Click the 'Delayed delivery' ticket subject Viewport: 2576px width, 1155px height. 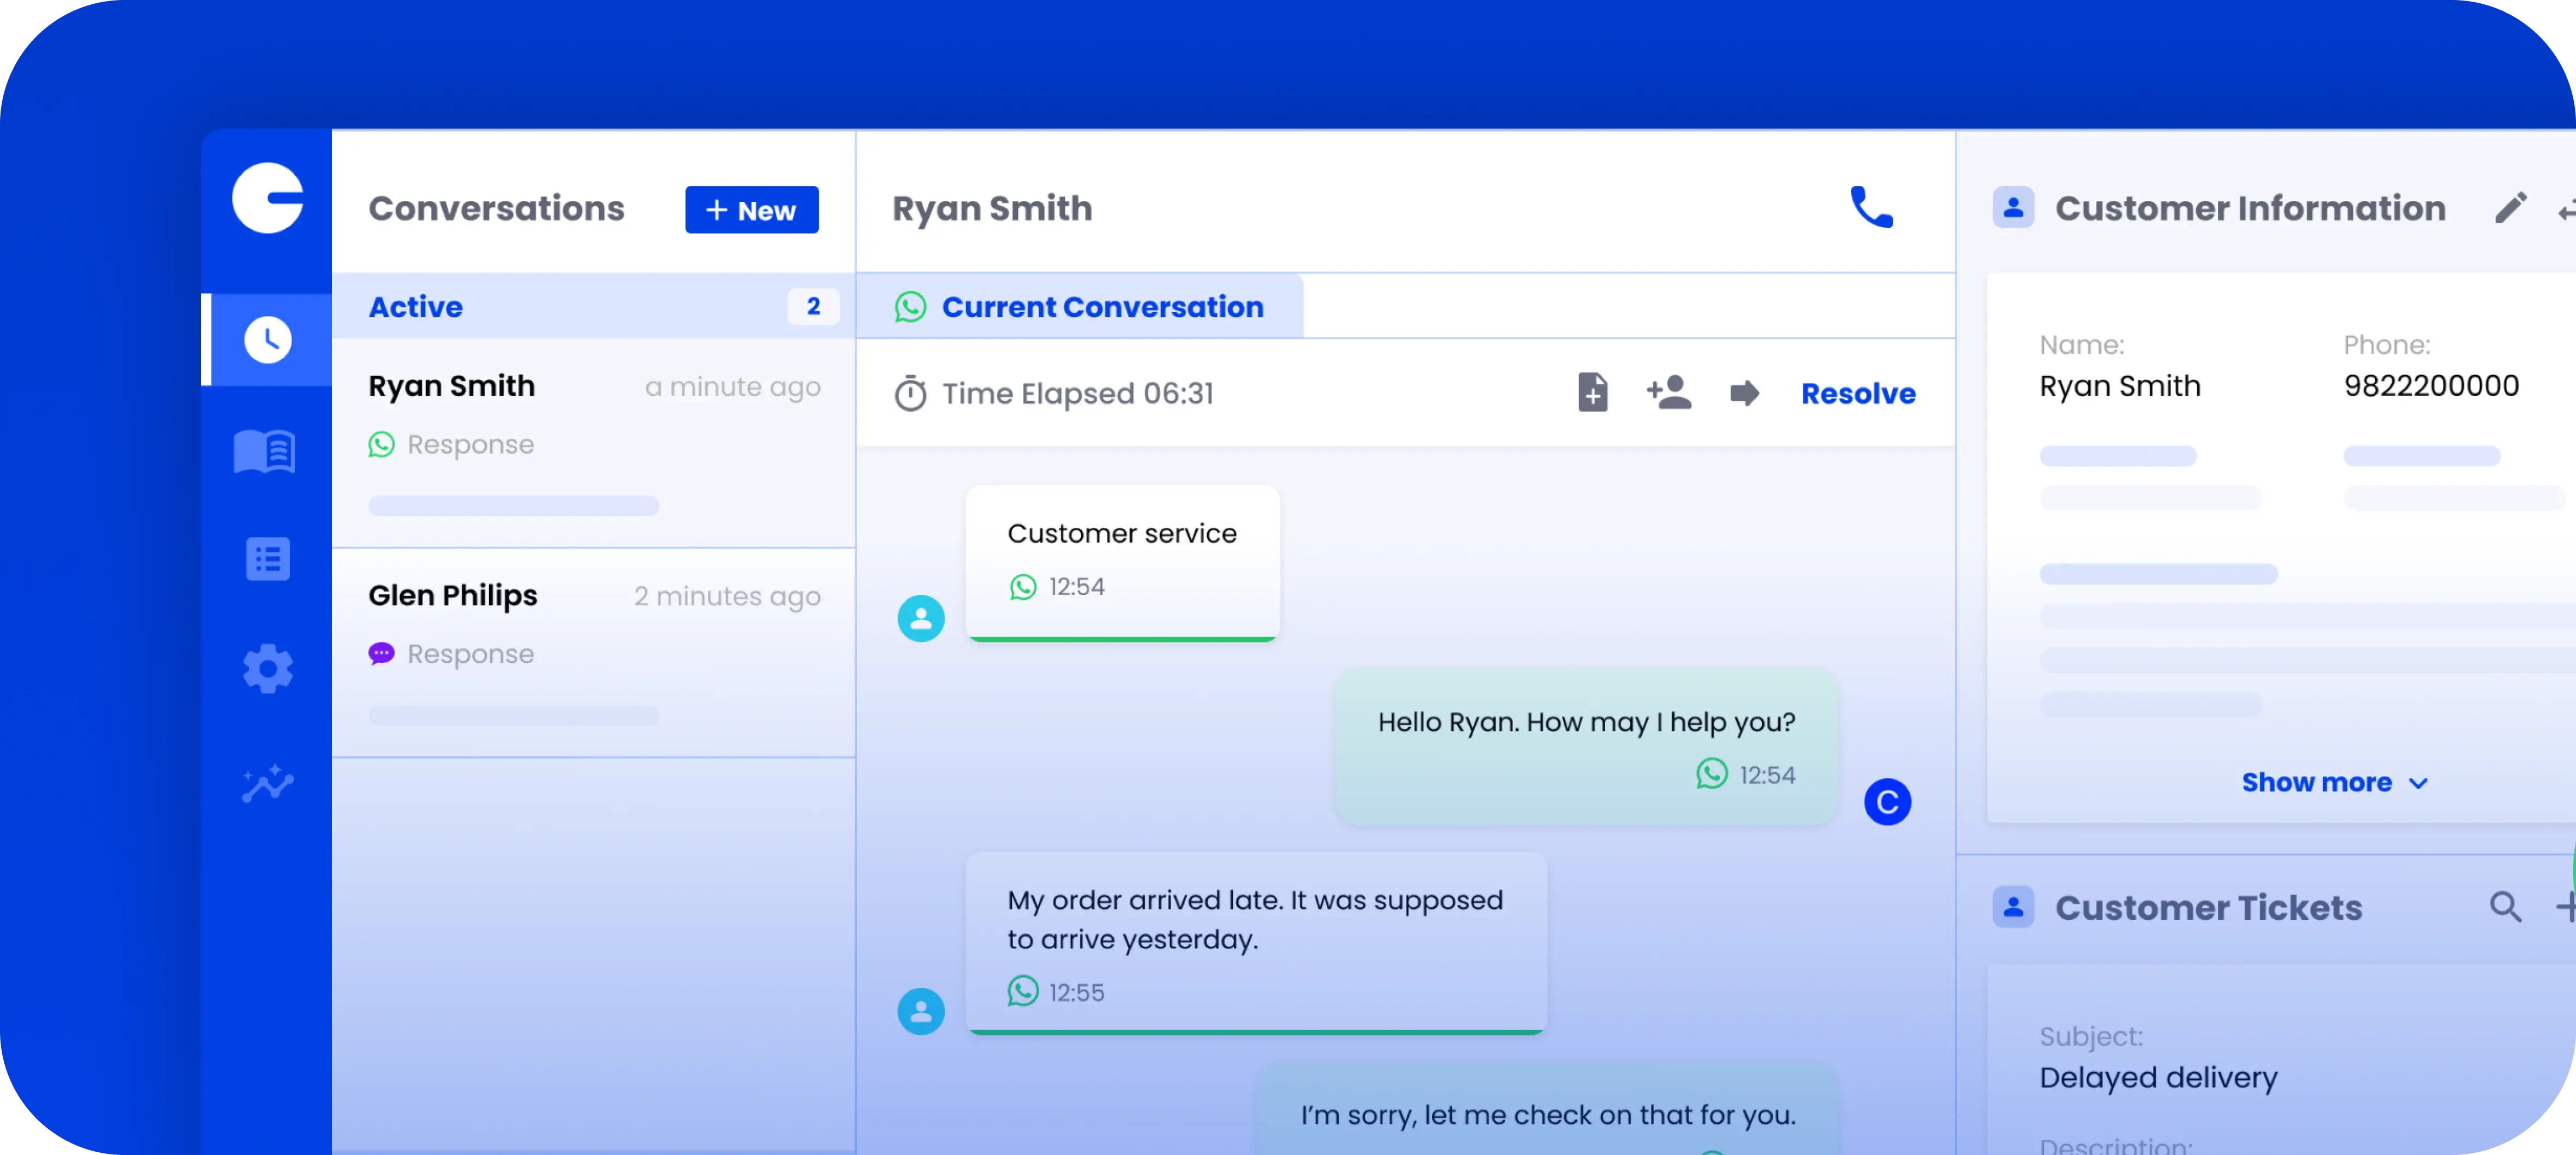(2158, 1077)
